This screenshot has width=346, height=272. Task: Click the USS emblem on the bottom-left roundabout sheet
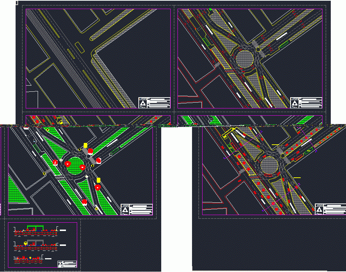point(125,206)
